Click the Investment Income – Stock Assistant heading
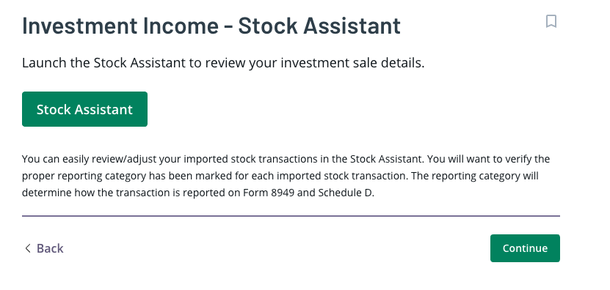Image resolution: width=610 pixels, height=290 pixels. pos(211,26)
